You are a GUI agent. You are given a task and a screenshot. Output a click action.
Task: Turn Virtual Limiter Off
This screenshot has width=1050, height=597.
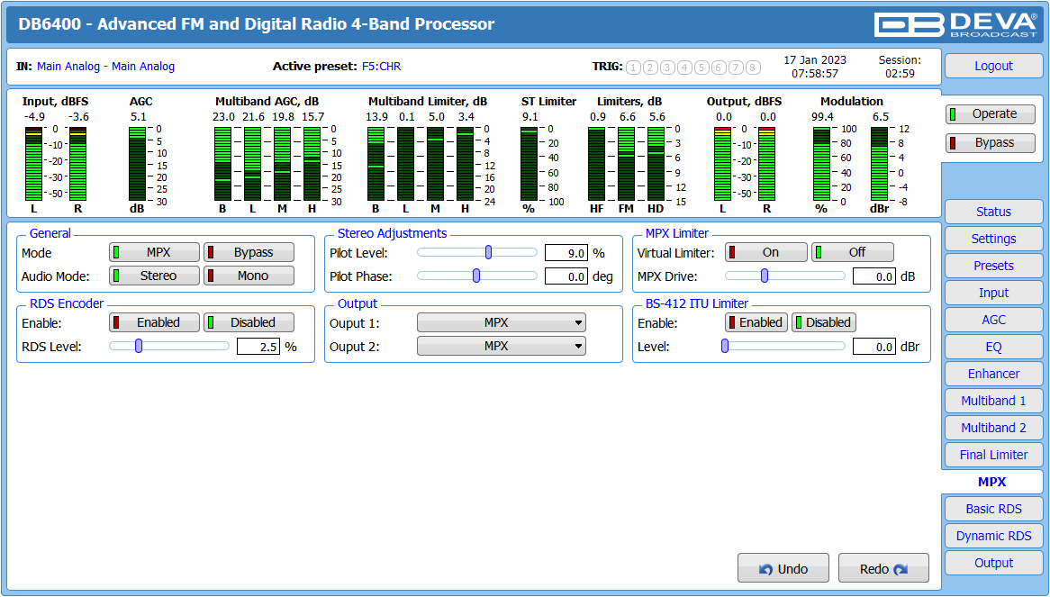853,252
